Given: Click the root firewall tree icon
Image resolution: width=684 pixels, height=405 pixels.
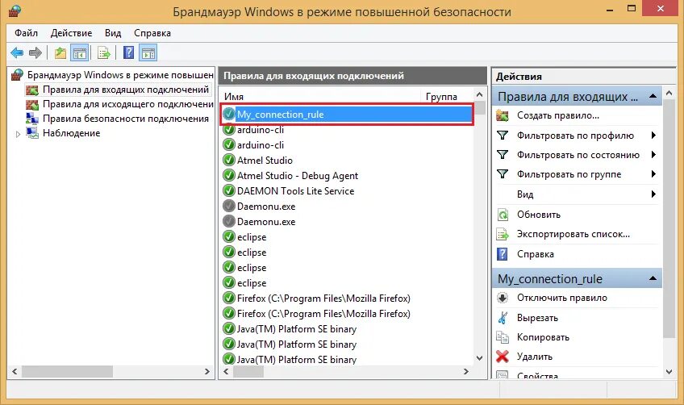Looking at the screenshot, I should (17, 75).
